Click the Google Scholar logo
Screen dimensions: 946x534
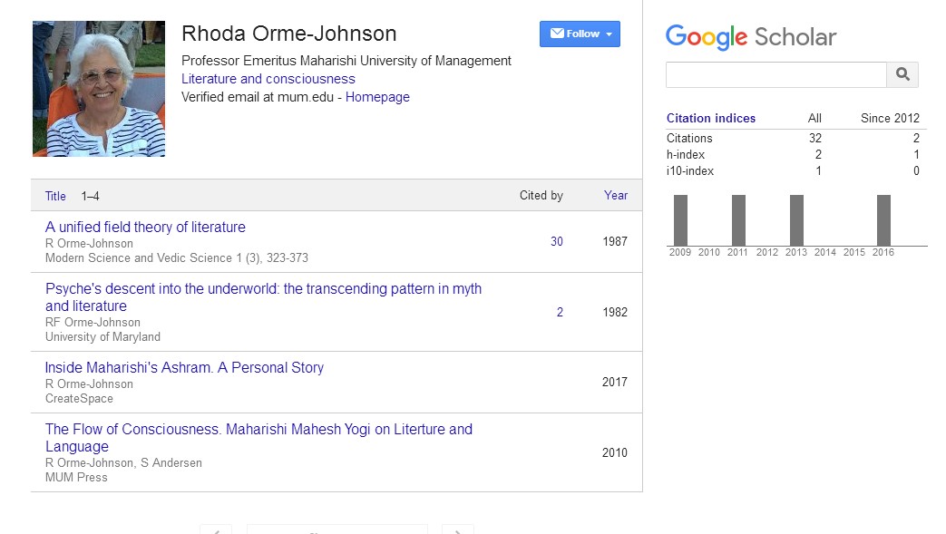point(750,37)
